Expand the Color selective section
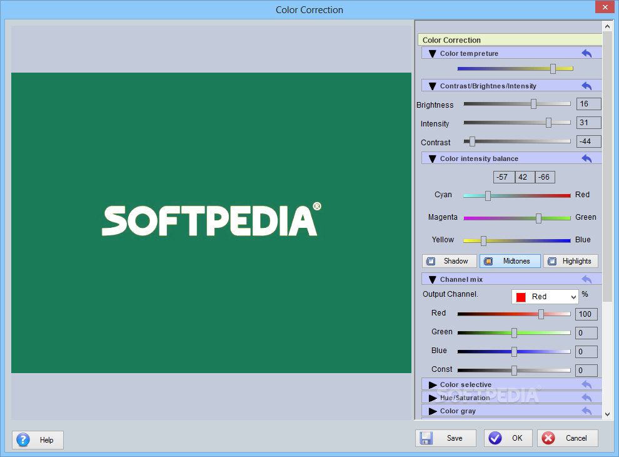 tap(433, 384)
